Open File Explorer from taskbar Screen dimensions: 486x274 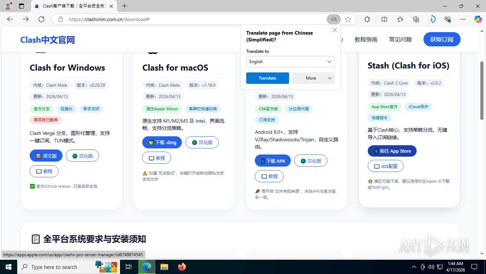[164, 267]
